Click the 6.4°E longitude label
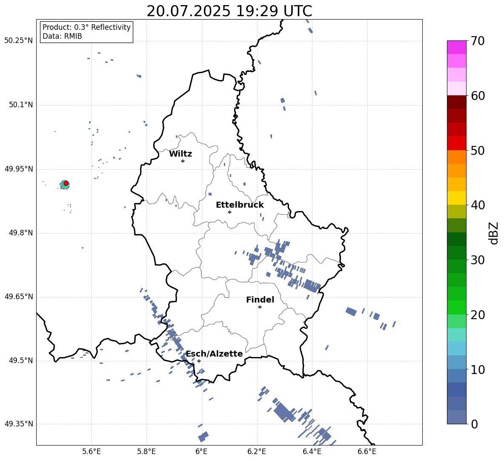The height and width of the screenshot is (460, 504). (x=312, y=451)
